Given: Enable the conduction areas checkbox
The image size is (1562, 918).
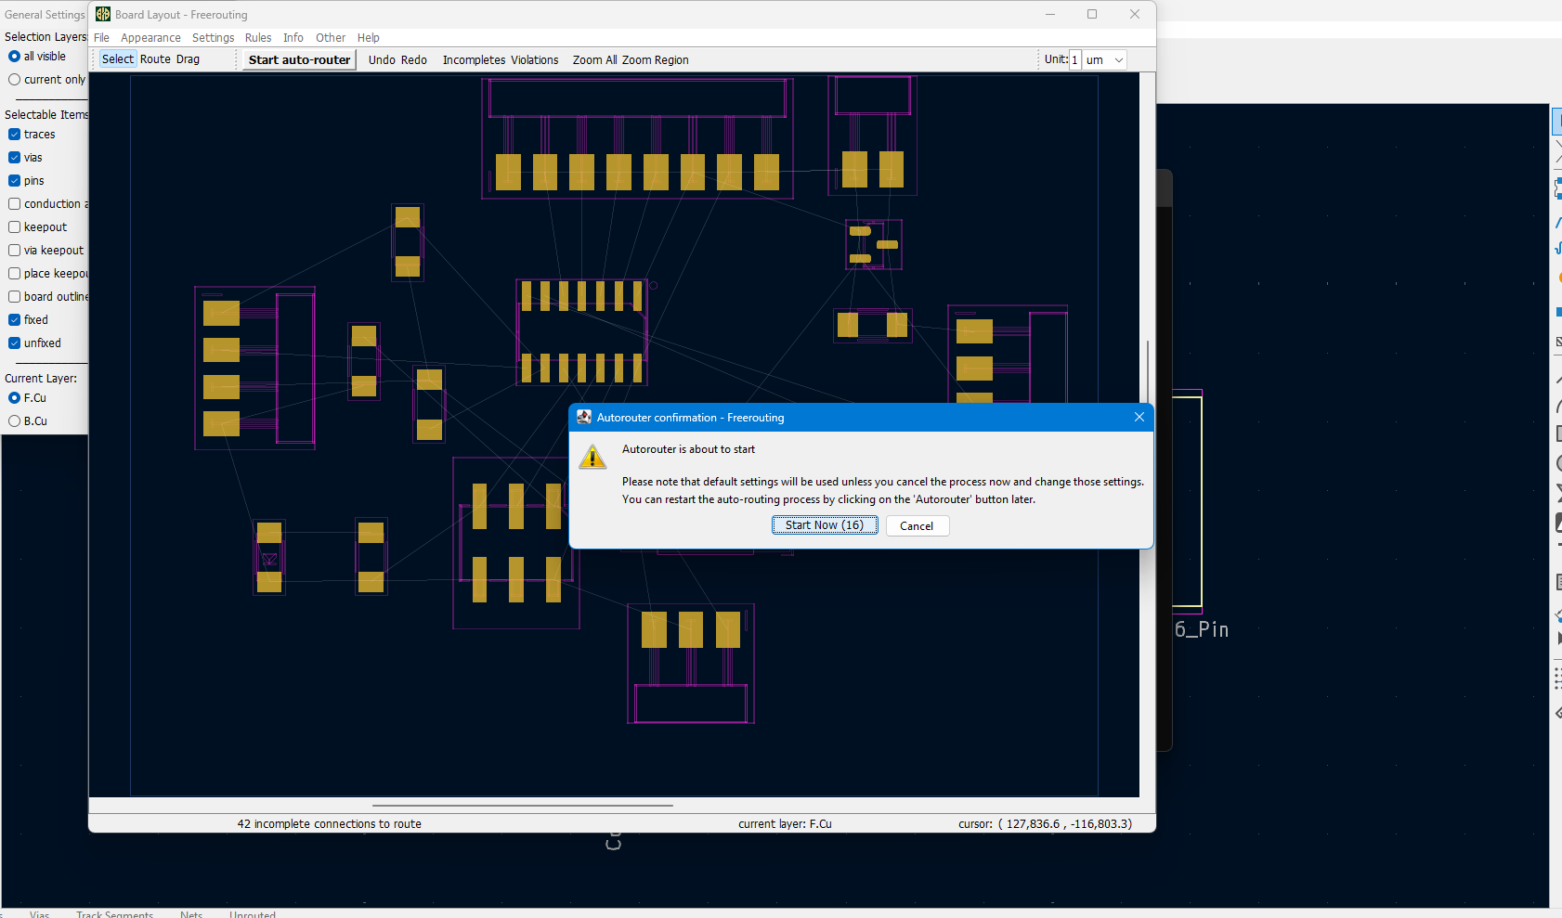Looking at the screenshot, I should [15, 204].
